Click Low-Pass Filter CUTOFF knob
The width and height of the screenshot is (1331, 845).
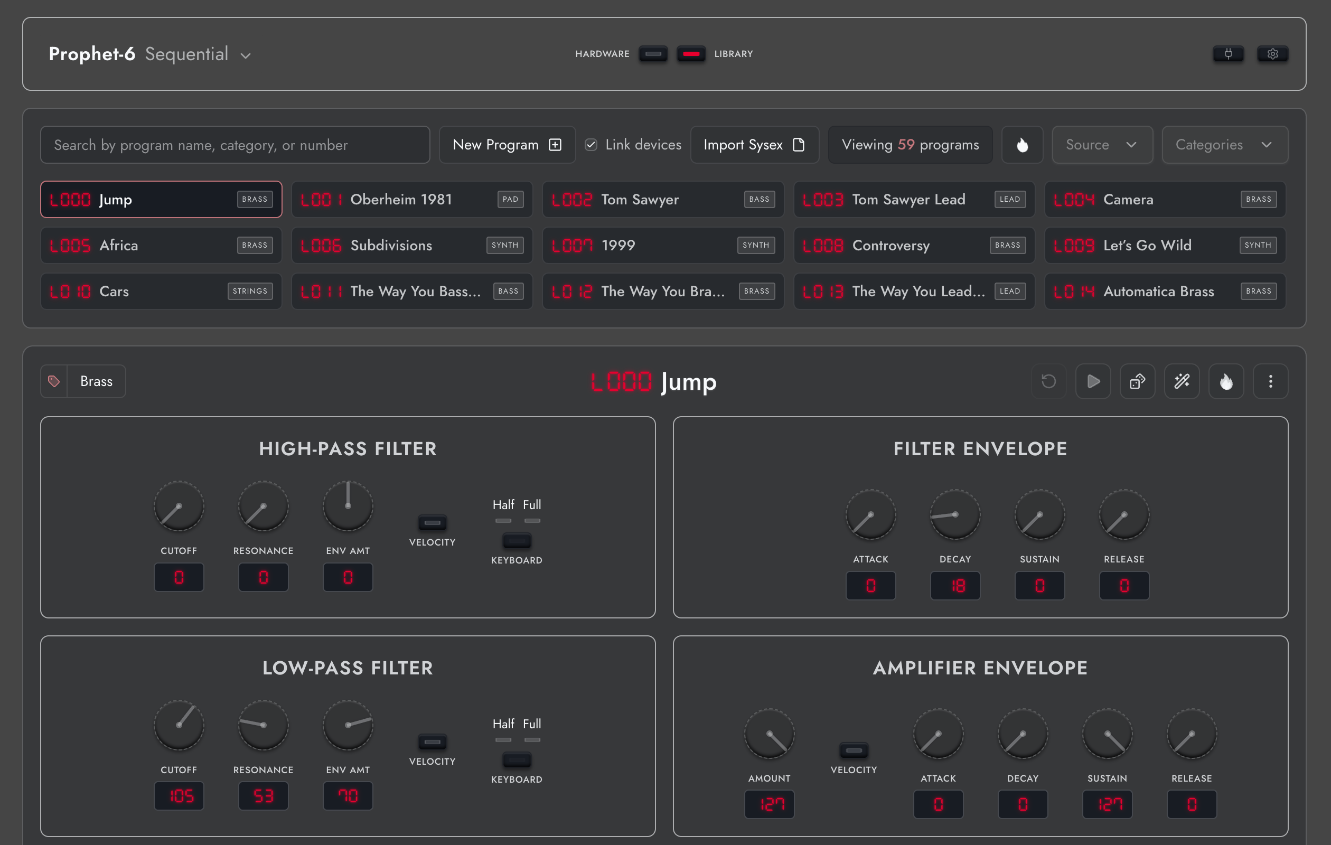[x=179, y=725]
